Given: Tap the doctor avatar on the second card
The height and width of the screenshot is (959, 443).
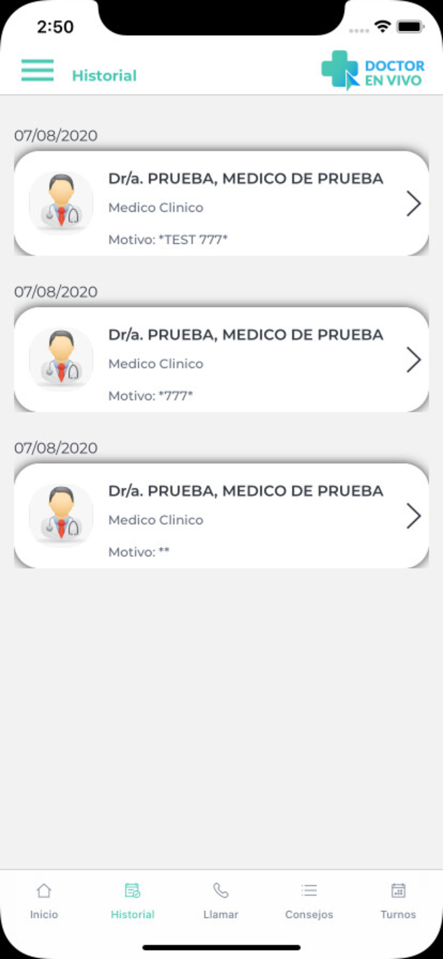Looking at the screenshot, I should point(61,358).
